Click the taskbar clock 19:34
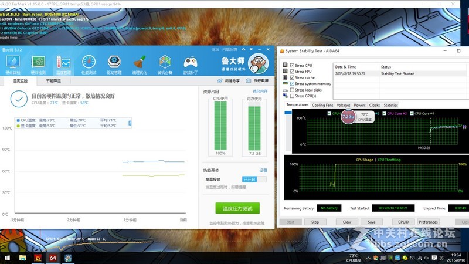The image size is (469, 264). click(456, 258)
